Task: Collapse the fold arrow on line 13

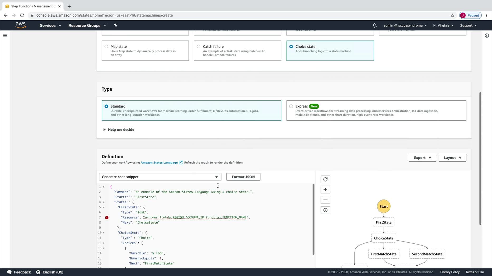Action: click(x=103, y=248)
